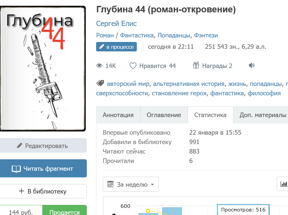This screenshot has height=215, width=288.
Task: Click the heart Нравится icon
Action: (x=133, y=65)
